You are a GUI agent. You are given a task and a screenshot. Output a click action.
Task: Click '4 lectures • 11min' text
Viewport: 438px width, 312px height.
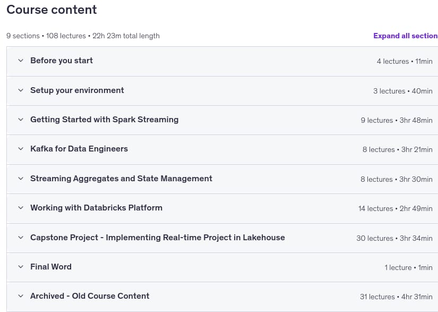click(405, 61)
